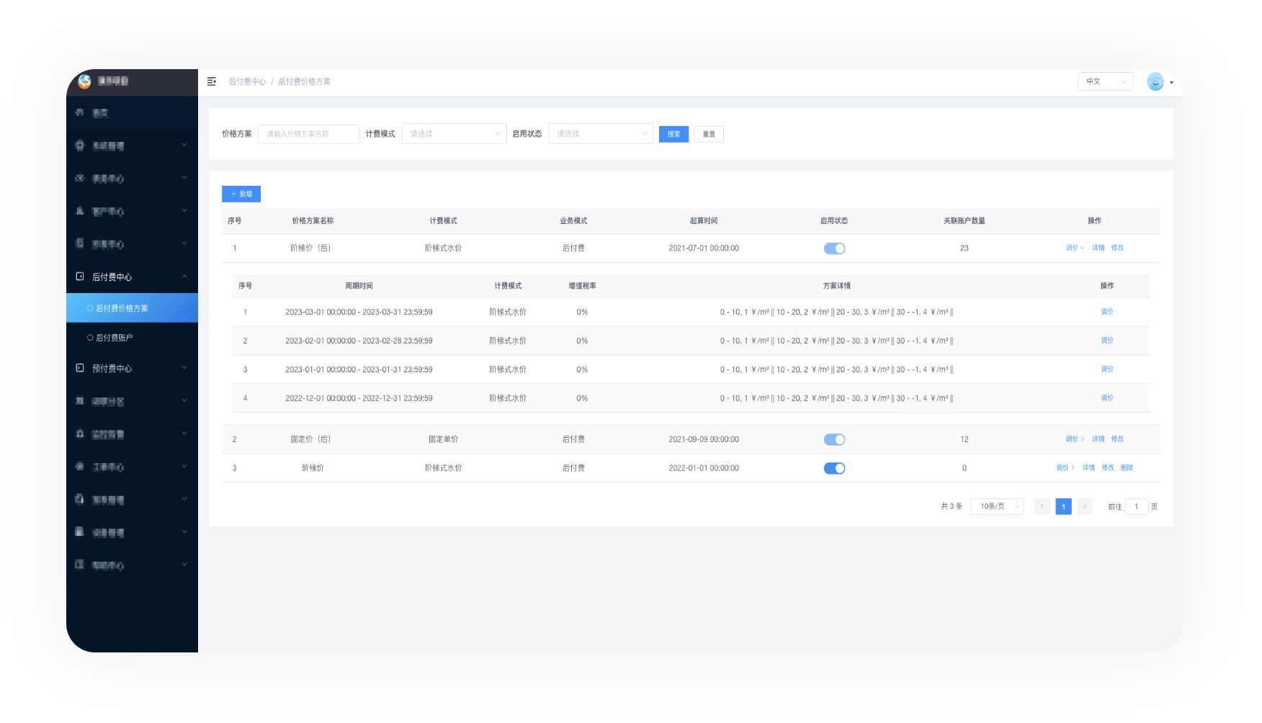1262x723 pixels.
Task: Expand 调价 for 固定价（后） row
Action: (x=1075, y=439)
